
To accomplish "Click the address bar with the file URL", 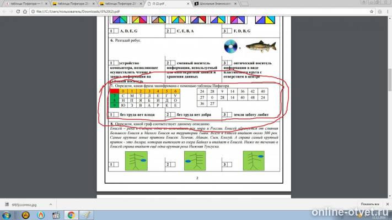I will (201, 12).
